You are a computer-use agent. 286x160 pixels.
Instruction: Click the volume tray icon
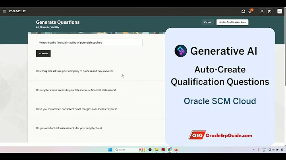click(273, 150)
